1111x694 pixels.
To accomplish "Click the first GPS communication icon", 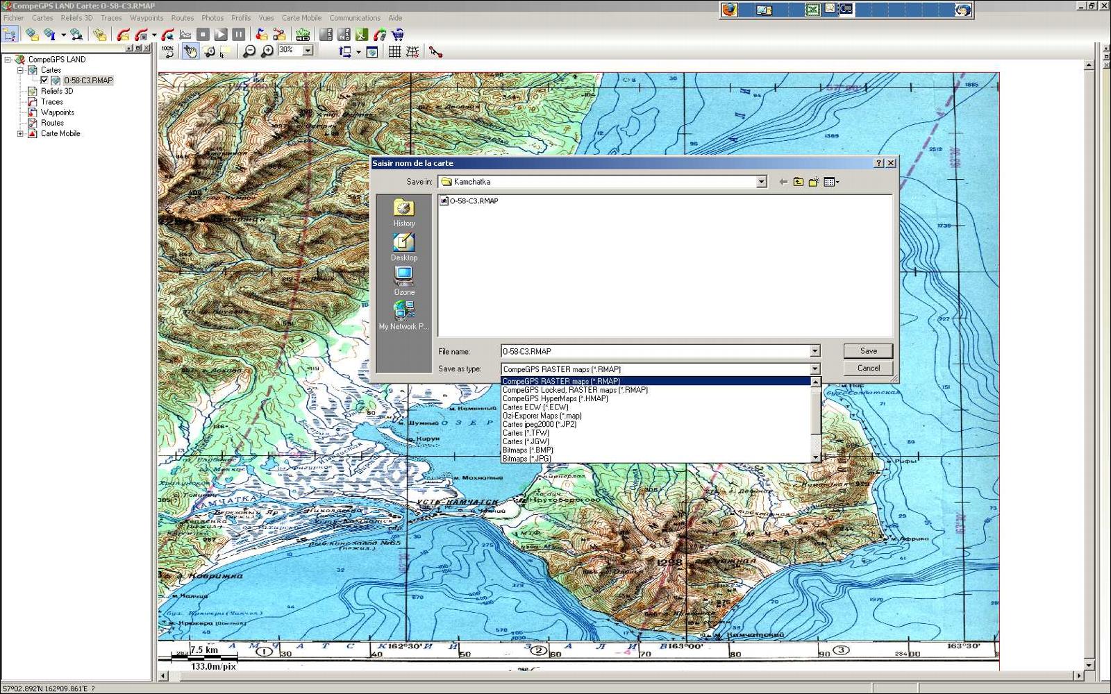I will (x=326, y=34).
